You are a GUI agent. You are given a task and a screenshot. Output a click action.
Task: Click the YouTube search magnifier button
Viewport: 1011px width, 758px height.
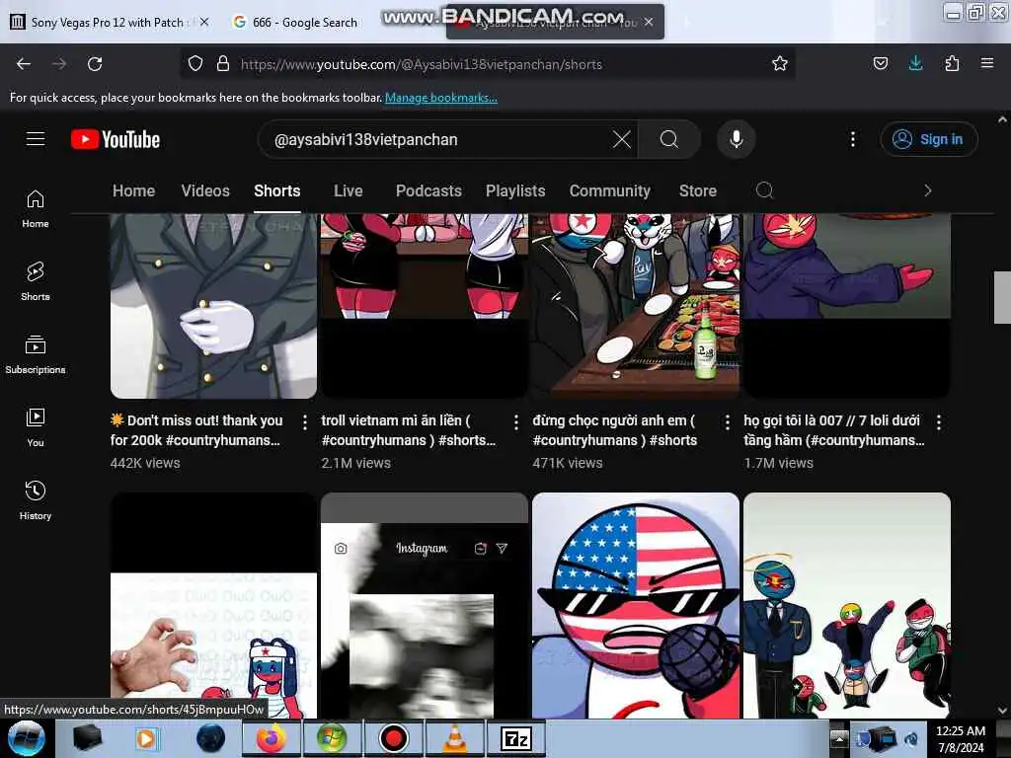click(x=668, y=139)
